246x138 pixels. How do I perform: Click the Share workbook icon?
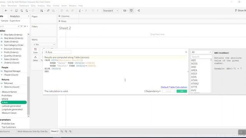(x=139, y=11)
